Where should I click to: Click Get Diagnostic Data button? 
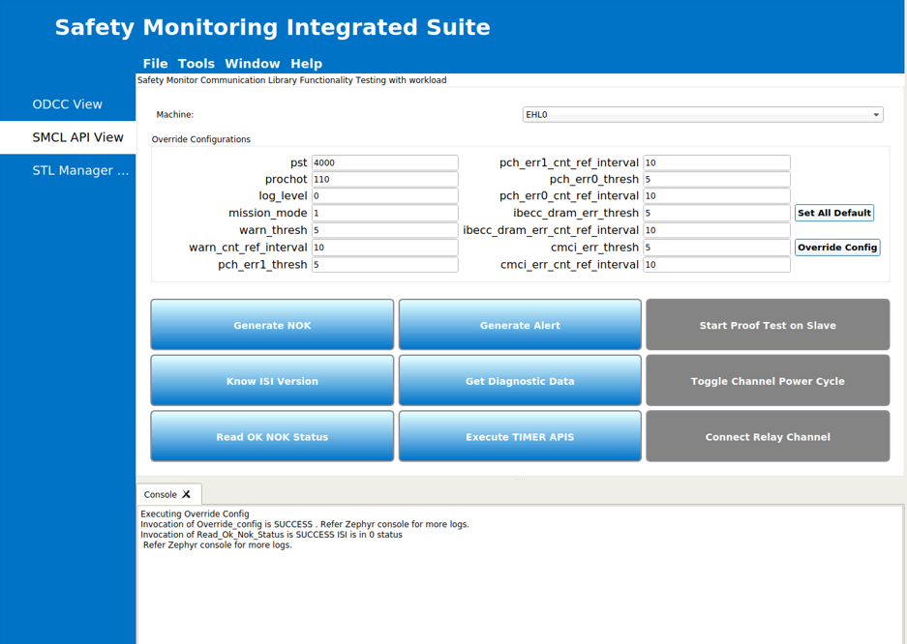(x=520, y=381)
